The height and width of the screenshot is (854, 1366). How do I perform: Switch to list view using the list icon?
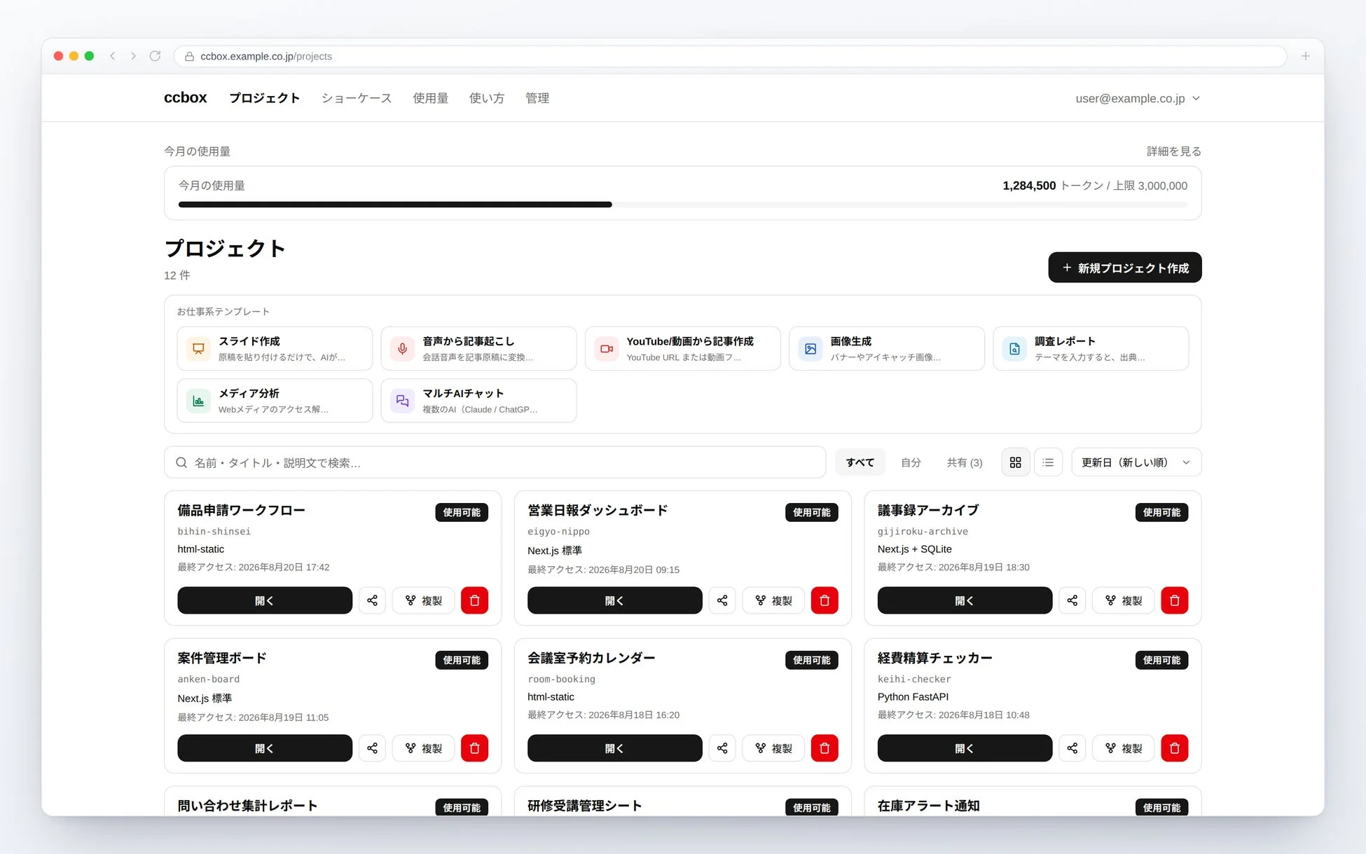[x=1048, y=462]
